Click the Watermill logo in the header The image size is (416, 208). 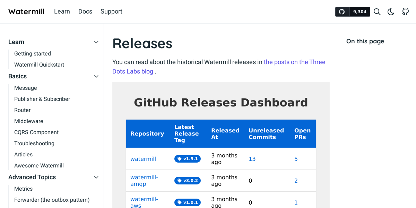coord(26,11)
